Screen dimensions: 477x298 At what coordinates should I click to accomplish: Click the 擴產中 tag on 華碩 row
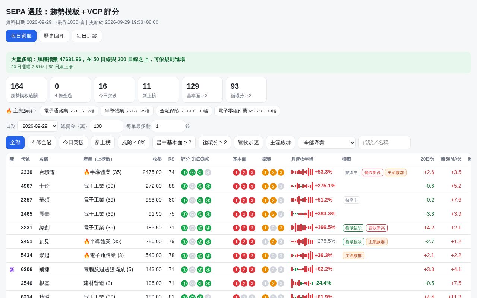351,200
